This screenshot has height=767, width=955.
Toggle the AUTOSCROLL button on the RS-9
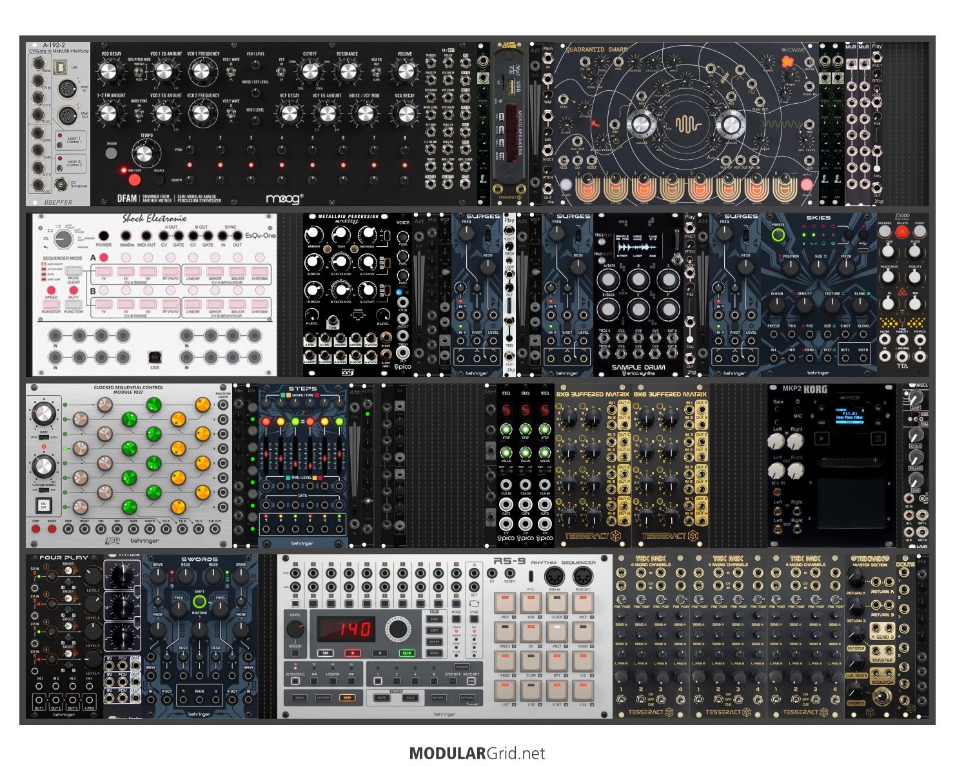295,681
